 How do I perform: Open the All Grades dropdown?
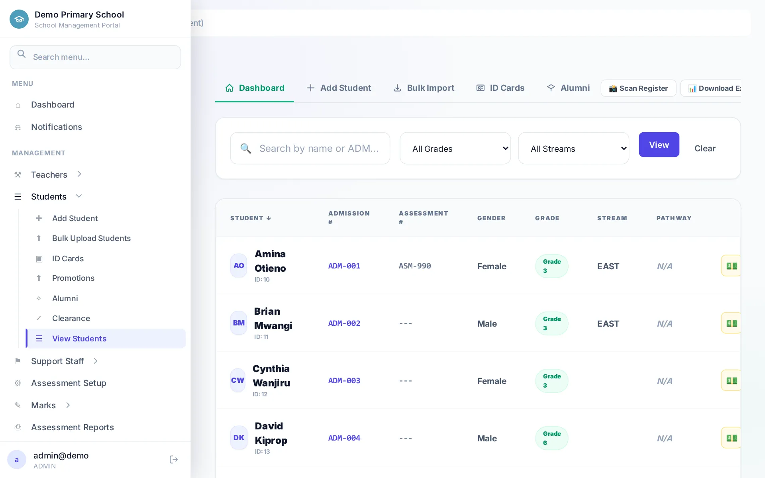455,148
